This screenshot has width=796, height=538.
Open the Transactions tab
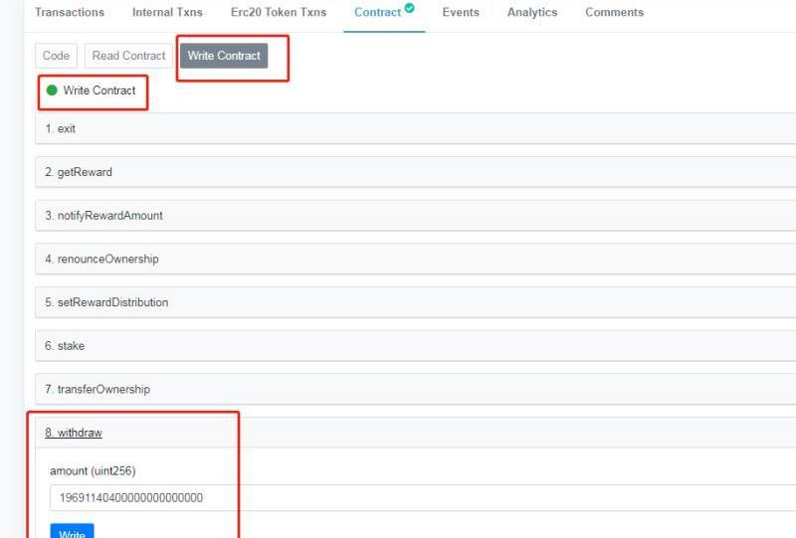[x=70, y=13]
